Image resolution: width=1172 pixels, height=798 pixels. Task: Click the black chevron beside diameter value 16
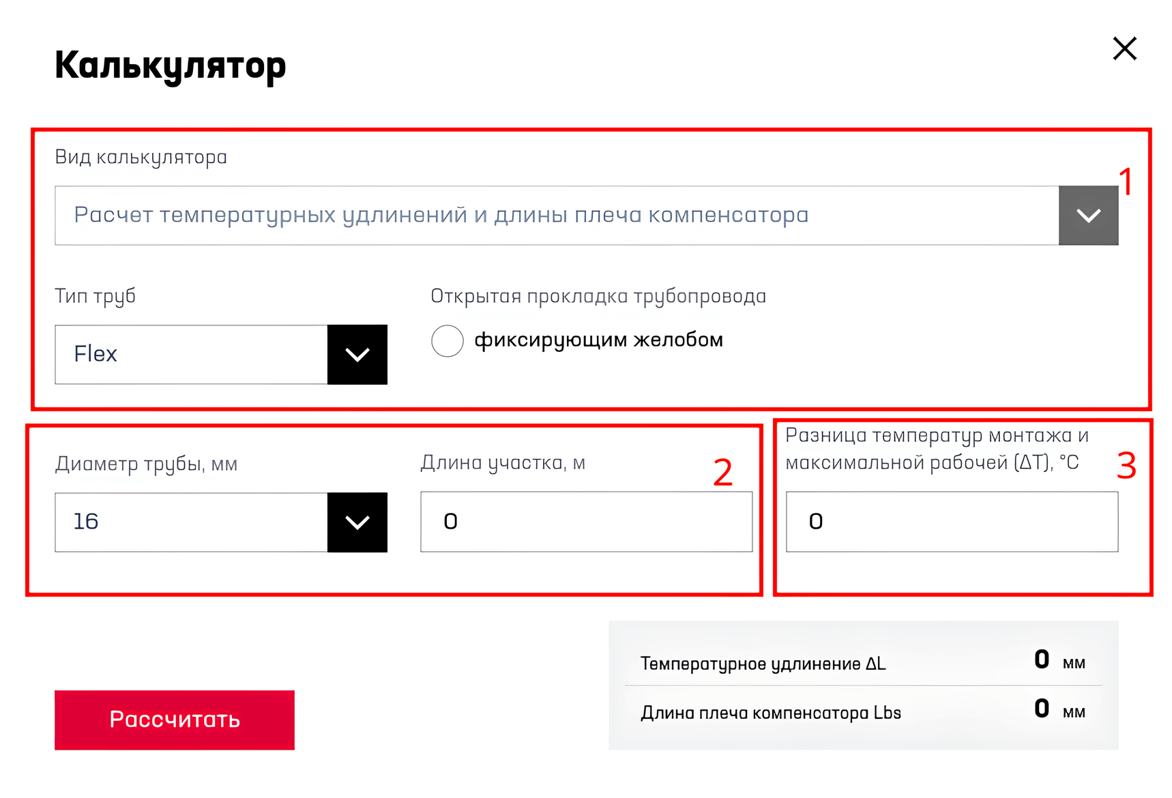pos(357,522)
